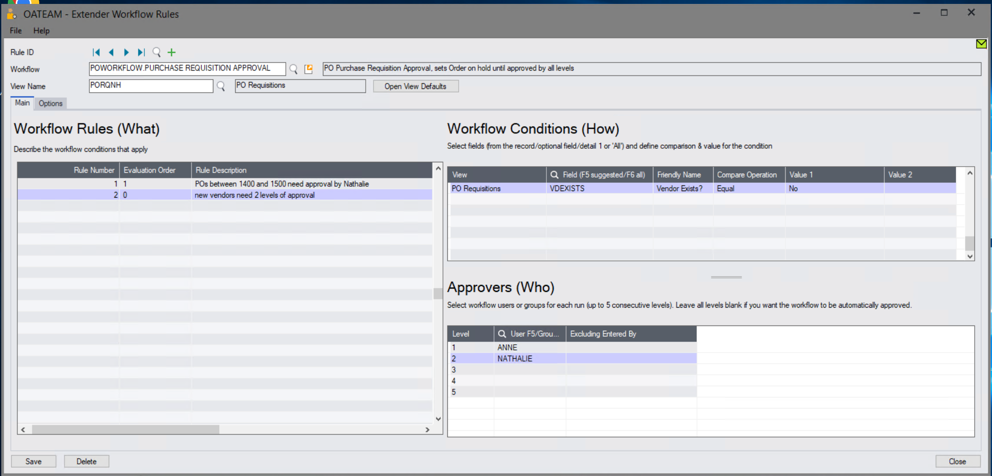Click Value 2 column header
Screen dimensions: 992x476
click(920, 175)
